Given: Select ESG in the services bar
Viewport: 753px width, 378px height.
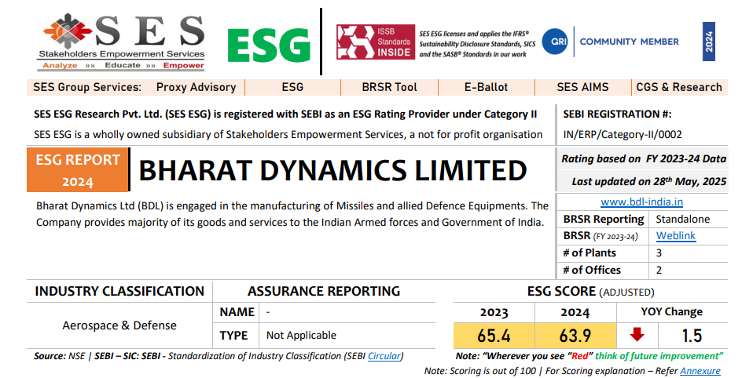Looking at the screenshot, I should (292, 87).
